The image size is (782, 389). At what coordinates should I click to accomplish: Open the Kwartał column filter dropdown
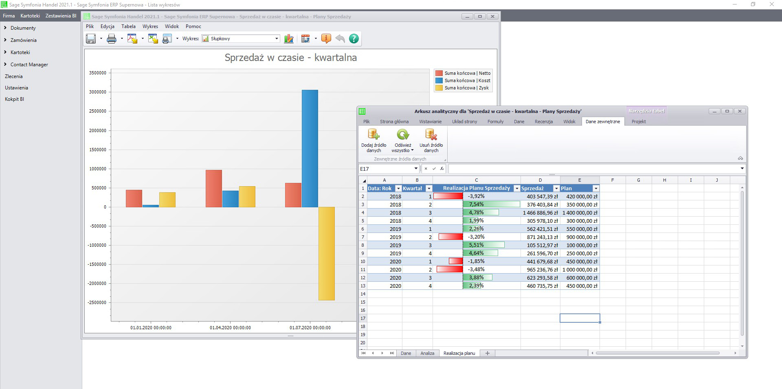point(428,189)
